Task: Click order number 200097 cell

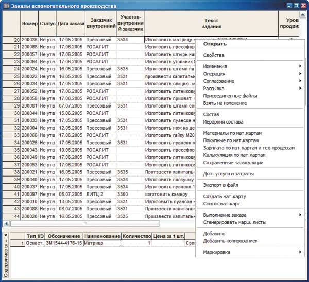Action: point(29,194)
